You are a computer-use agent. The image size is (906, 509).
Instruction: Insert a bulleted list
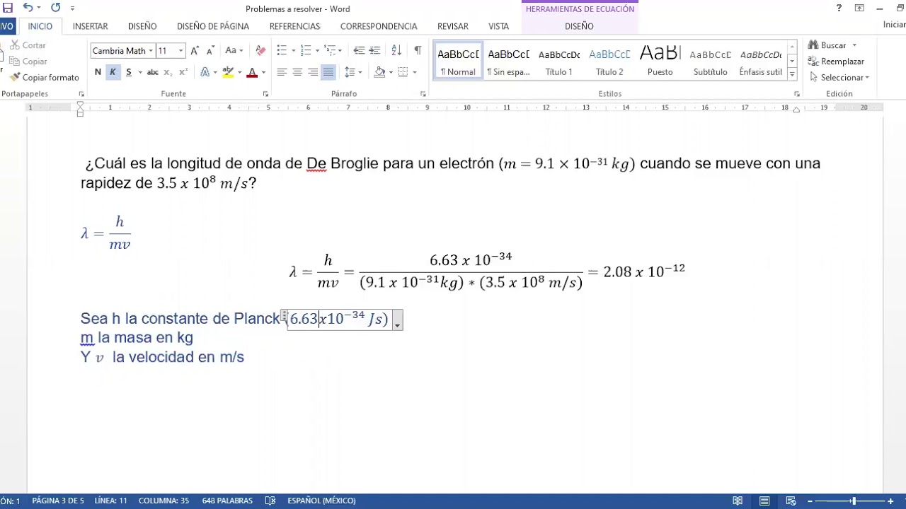pos(282,51)
